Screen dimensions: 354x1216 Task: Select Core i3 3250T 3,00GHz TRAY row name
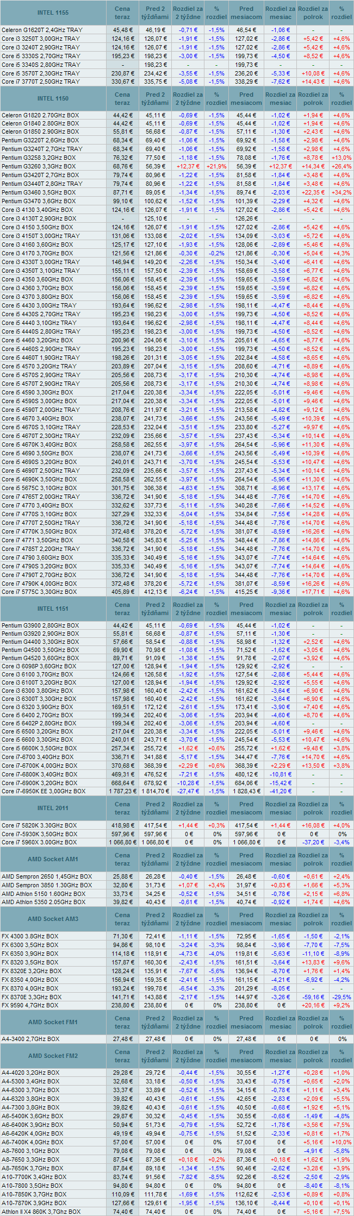click(x=40, y=39)
